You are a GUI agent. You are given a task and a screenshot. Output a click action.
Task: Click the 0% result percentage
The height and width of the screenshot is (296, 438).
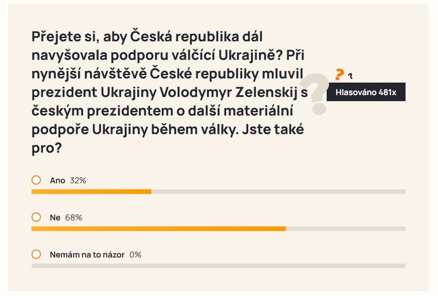135,255
